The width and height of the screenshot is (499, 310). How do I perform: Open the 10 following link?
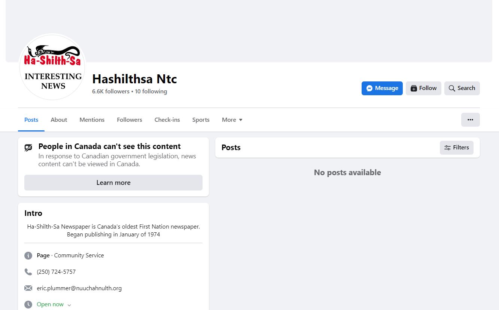151,92
